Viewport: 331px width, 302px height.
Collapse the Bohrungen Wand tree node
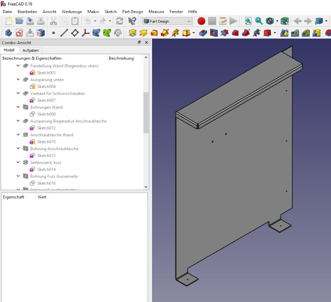click(18, 107)
